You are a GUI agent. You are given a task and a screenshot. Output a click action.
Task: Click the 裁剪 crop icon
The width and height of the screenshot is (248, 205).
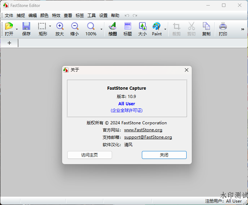(x=176, y=26)
